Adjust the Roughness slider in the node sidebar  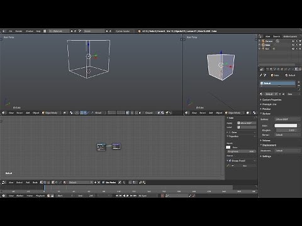tap(241, 151)
